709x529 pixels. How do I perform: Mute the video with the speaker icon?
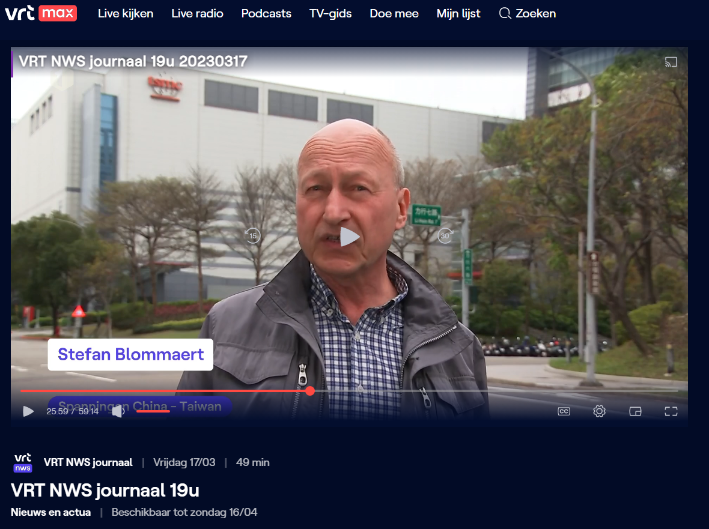click(x=118, y=411)
